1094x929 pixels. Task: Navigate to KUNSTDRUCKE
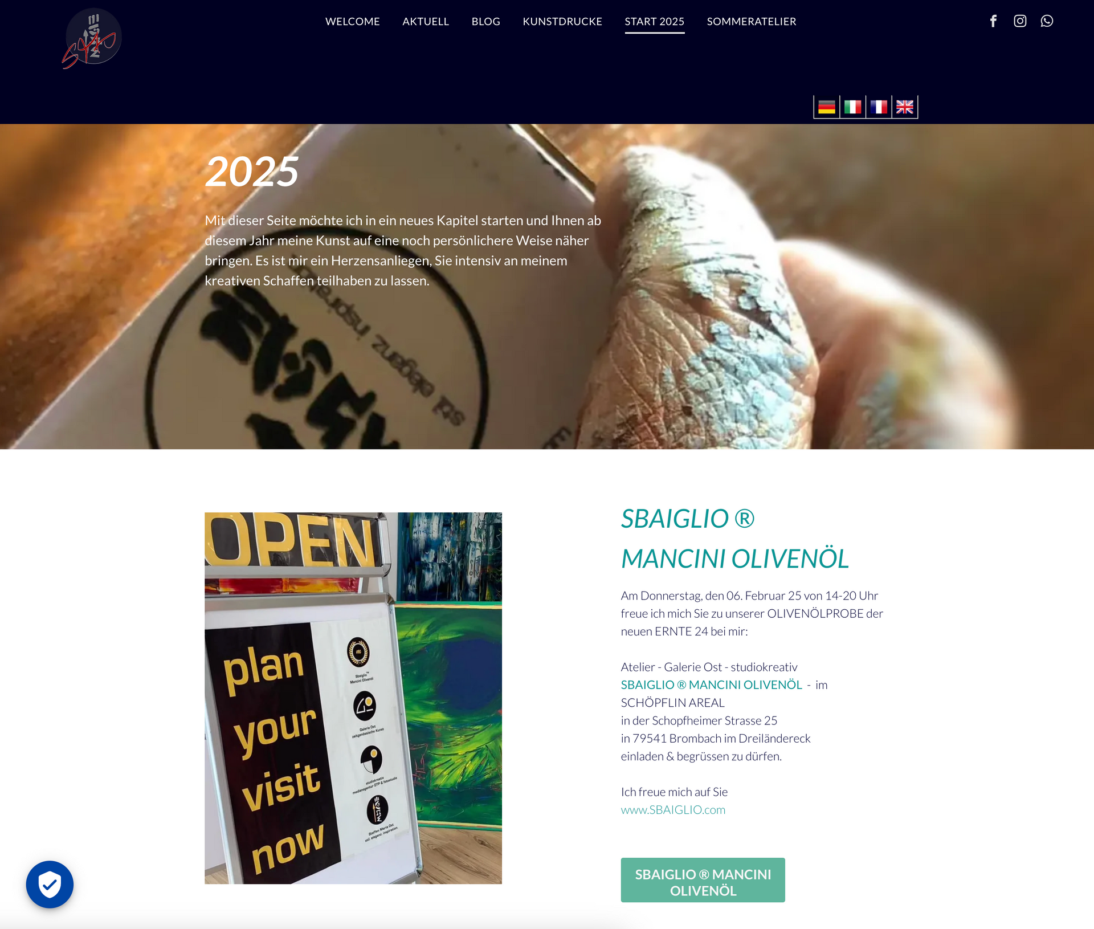point(562,22)
